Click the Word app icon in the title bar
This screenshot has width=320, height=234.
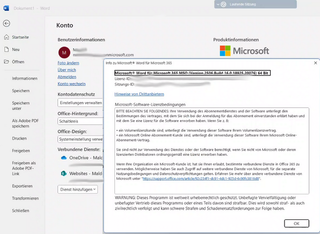[x=6, y=8]
